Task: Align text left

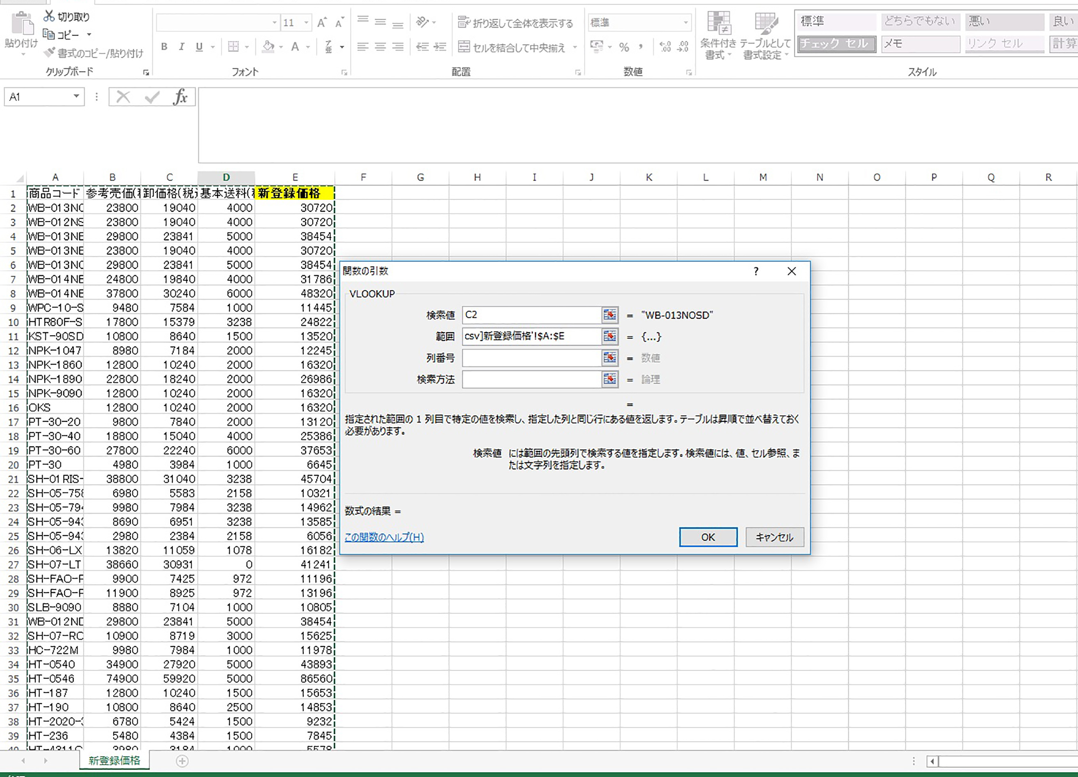Action: click(x=363, y=46)
